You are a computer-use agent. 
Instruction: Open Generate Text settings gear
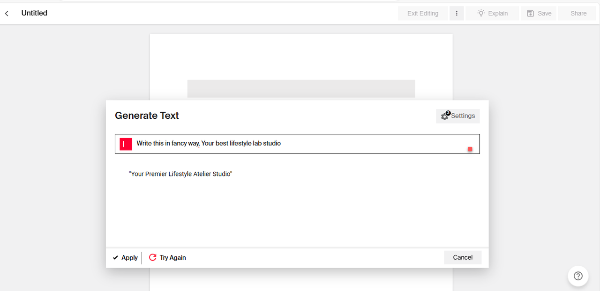click(445, 116)
